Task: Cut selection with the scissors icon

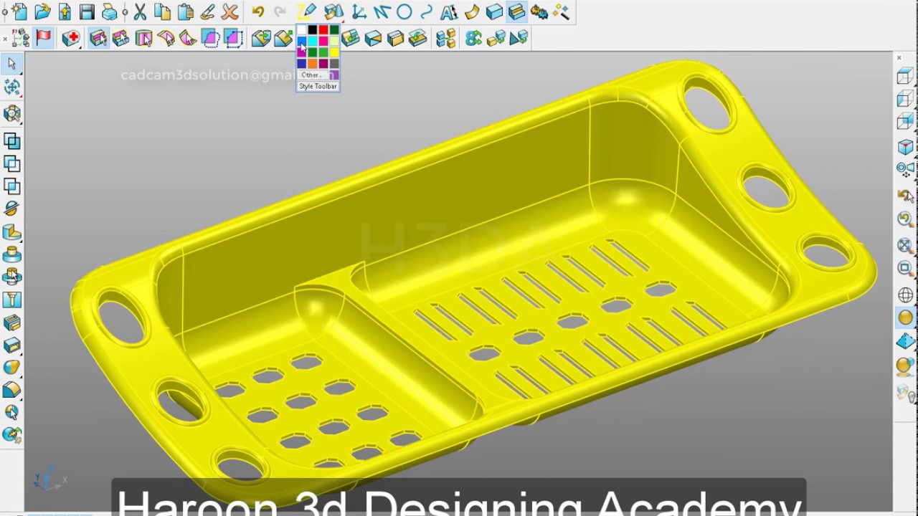Action: click(140, 11)
